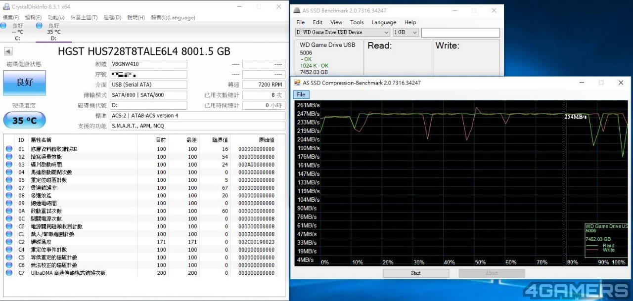Open 編輯(E) menu in CrystalDiskInfo
The width and height of the screenshot is (633, 301).
click(x=33, y=17)
